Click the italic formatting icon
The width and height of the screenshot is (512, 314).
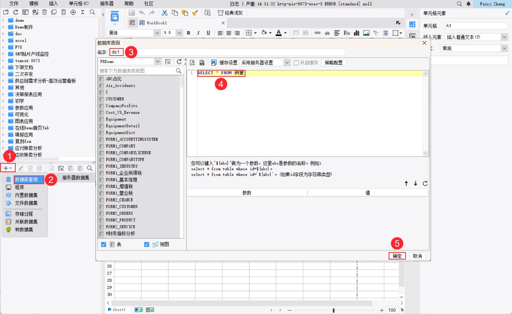198,33
